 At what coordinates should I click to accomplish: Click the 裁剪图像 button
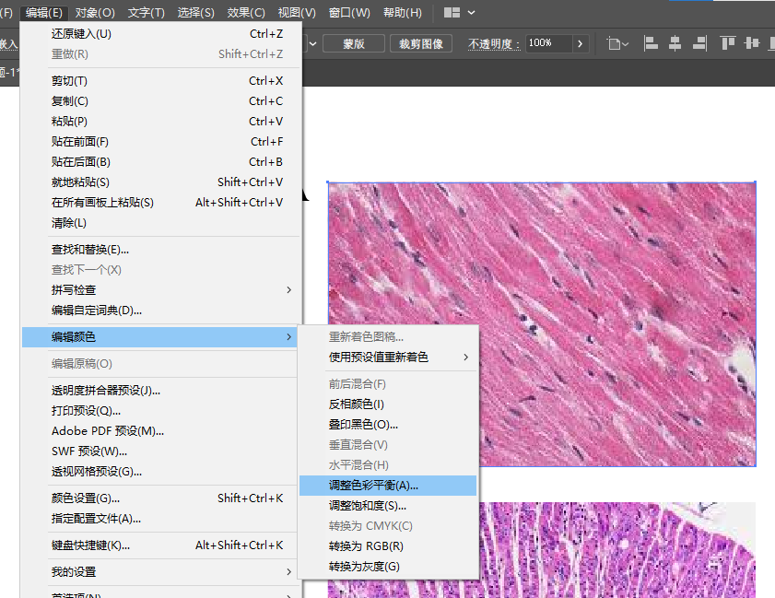(x=421, y=43)
